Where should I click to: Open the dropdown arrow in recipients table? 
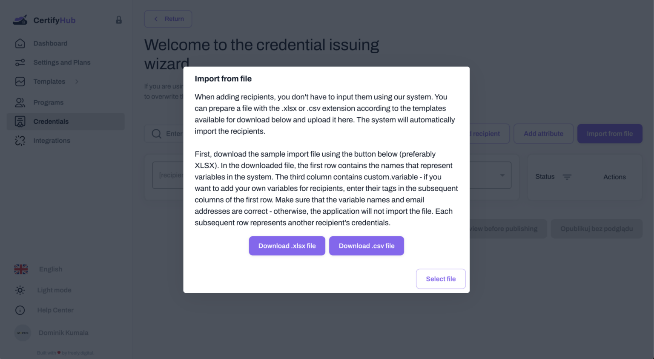502,175
